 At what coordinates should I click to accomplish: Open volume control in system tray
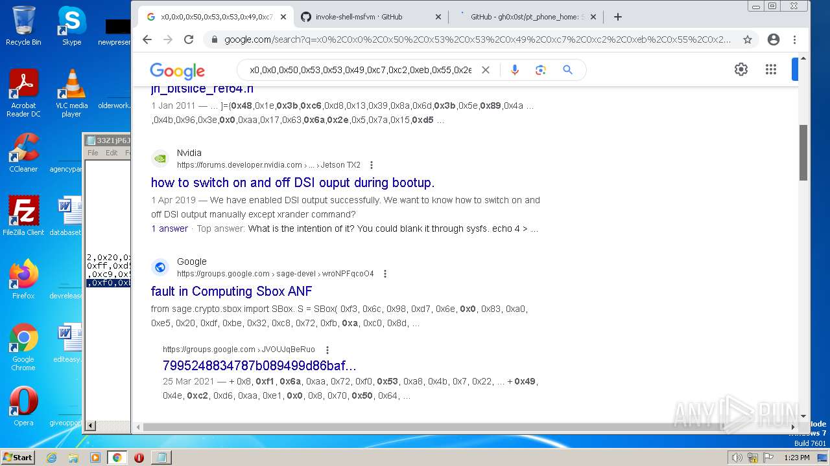737,458
